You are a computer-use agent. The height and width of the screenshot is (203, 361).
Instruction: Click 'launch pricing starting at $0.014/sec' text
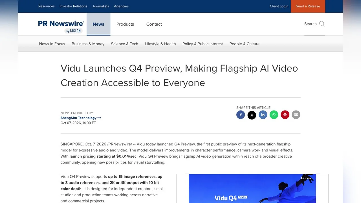[x=103, y=156]
